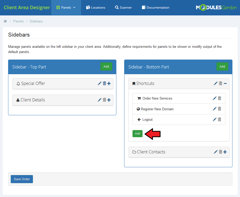The image size is (240, 197).
Task: Delete the Shortcuts panel via trash icon
Action: [220, 83]
